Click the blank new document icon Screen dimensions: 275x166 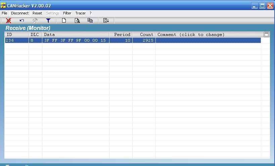pyautogui.click(x=64, y=20)
